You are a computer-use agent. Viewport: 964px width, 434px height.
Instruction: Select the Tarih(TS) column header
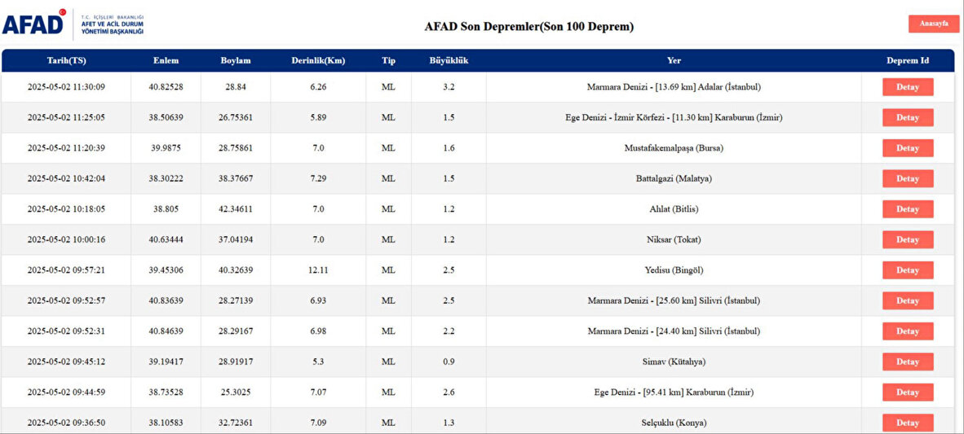click(66, 61)
